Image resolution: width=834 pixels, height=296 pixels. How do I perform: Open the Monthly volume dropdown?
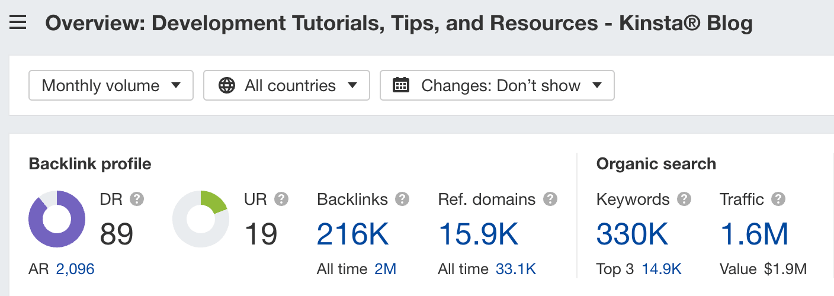(111, 85)
